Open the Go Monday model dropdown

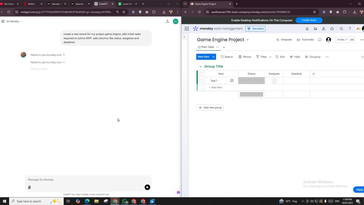pos(14,21)
